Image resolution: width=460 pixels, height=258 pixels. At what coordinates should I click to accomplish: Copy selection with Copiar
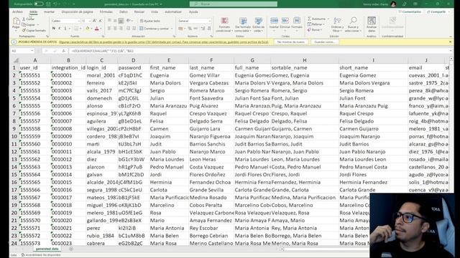tap(29, 24)
